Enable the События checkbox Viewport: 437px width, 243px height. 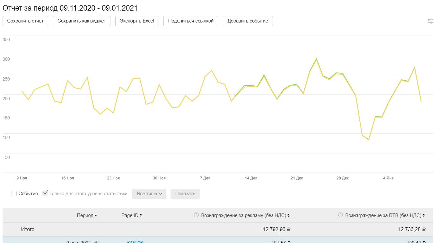(x=14, y=194)
